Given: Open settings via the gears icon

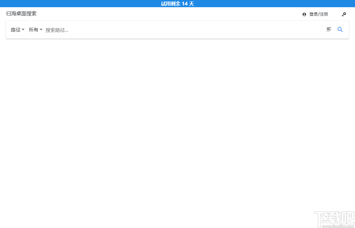Looking at the screenshot, I should (x=344, y=14).
